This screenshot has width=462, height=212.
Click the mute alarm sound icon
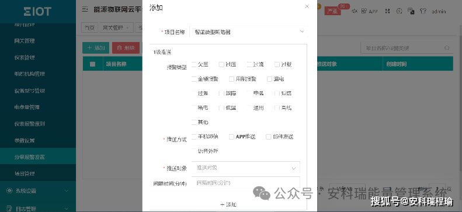pos(355,11)
